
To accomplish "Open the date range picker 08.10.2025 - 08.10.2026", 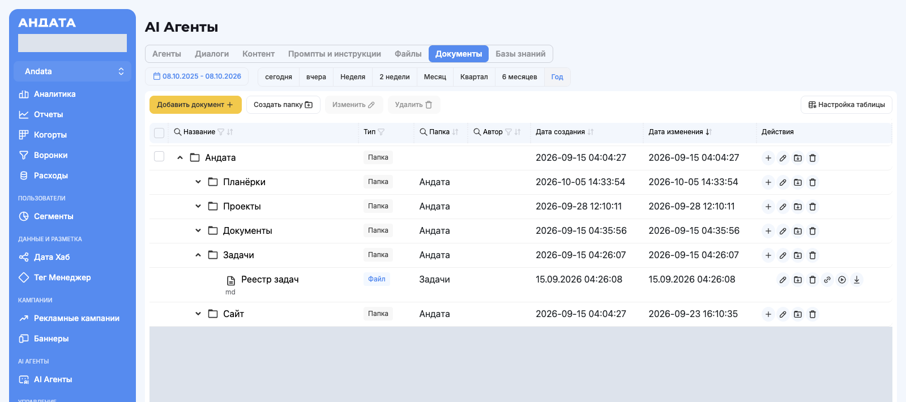I will tap(197, 76).
